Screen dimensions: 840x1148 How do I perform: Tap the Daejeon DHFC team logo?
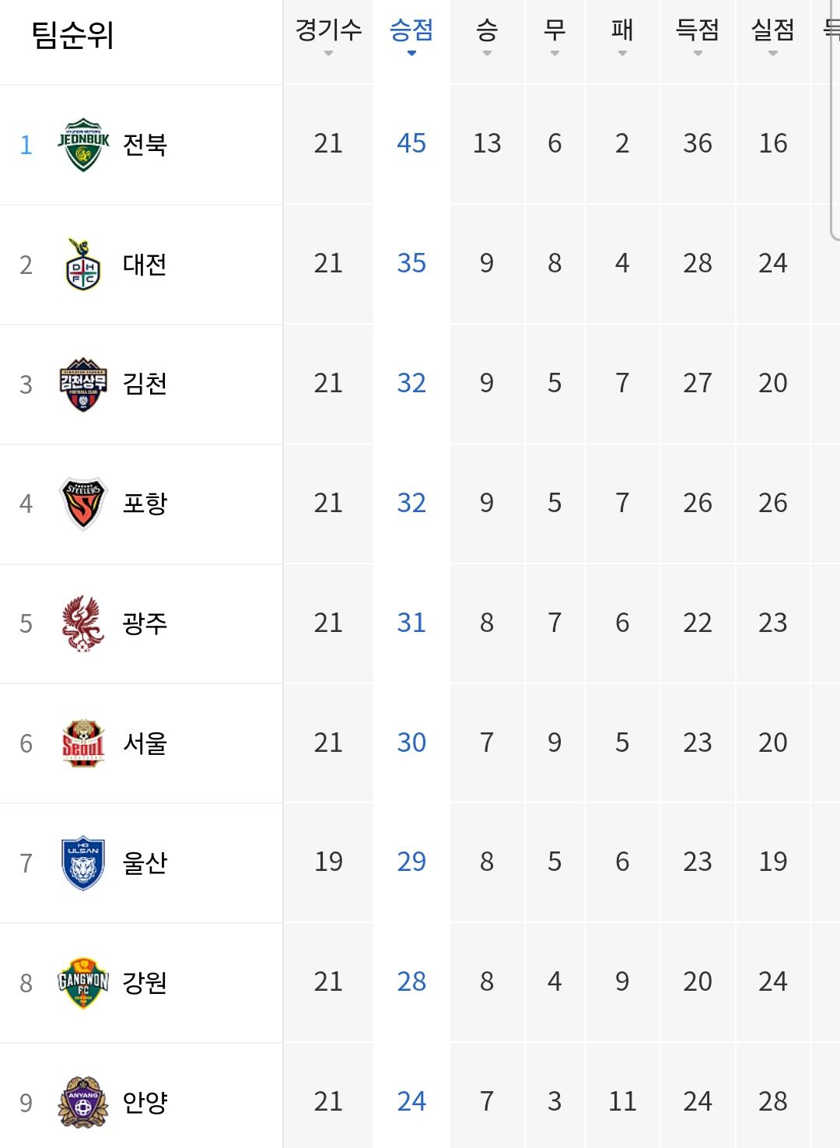point(83,265)
